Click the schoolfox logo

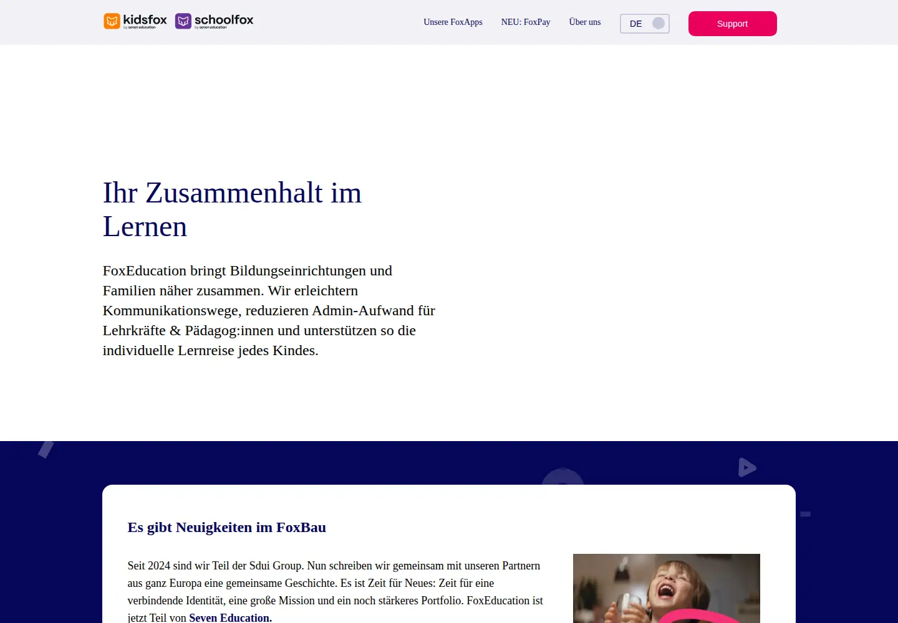[215, 21]
